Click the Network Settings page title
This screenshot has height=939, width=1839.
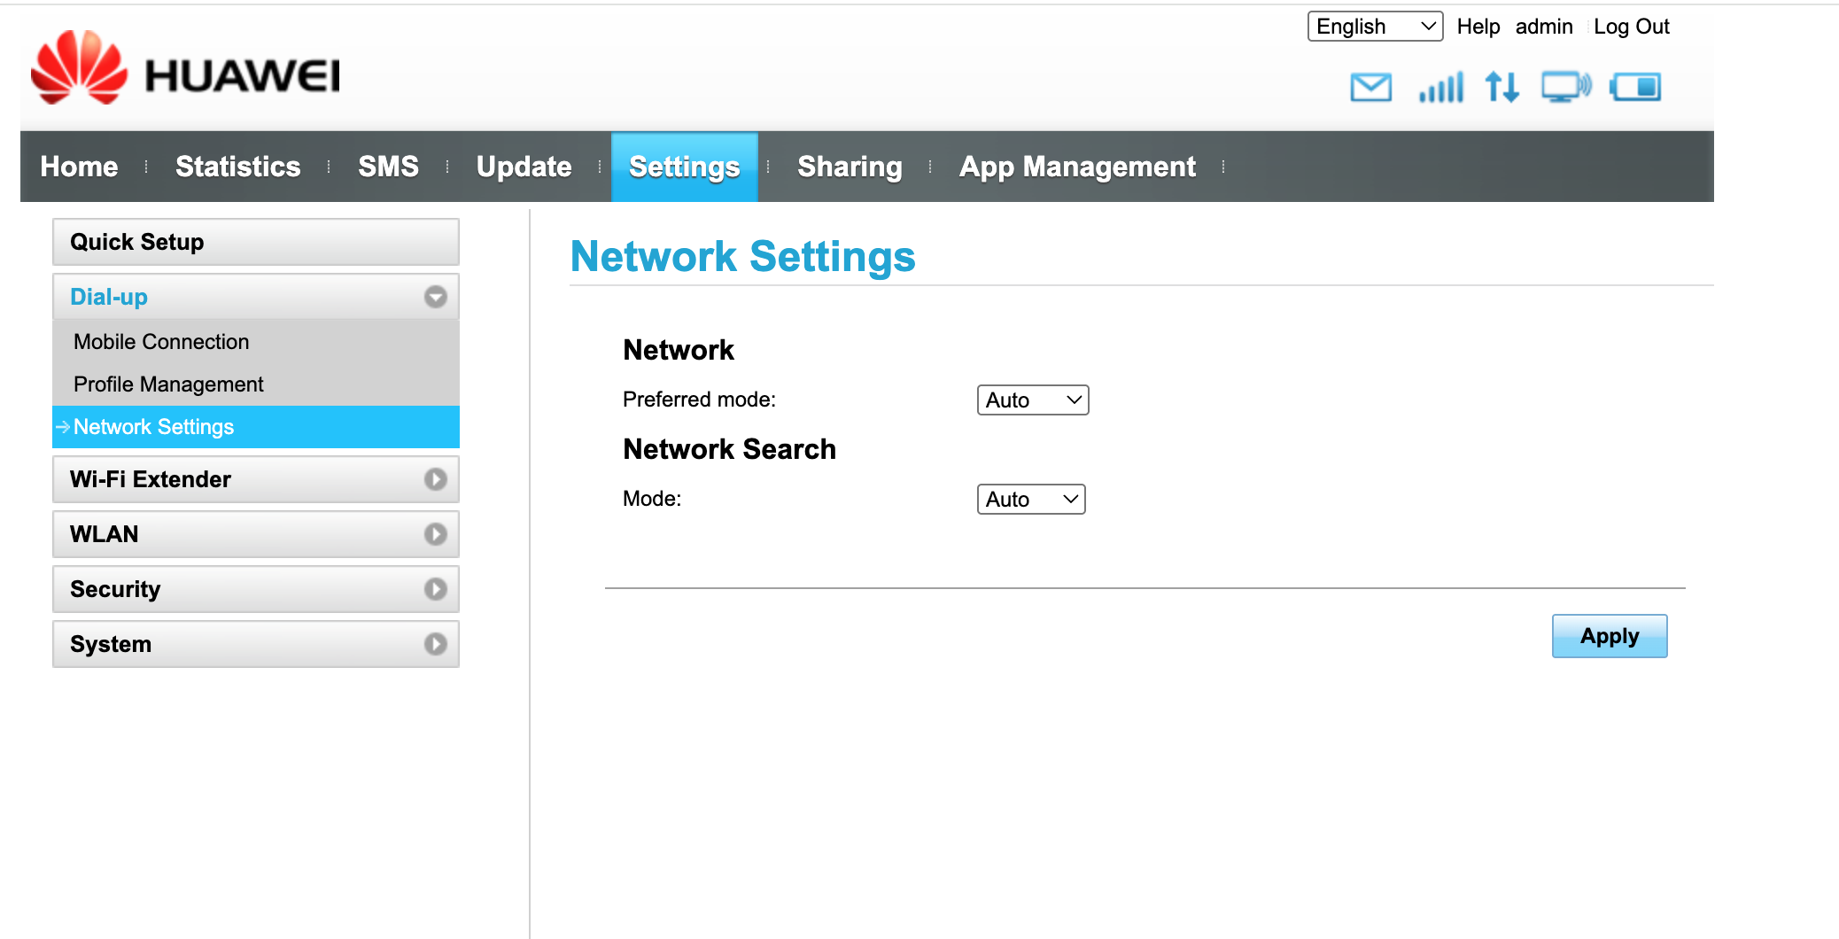pos(742,257)
